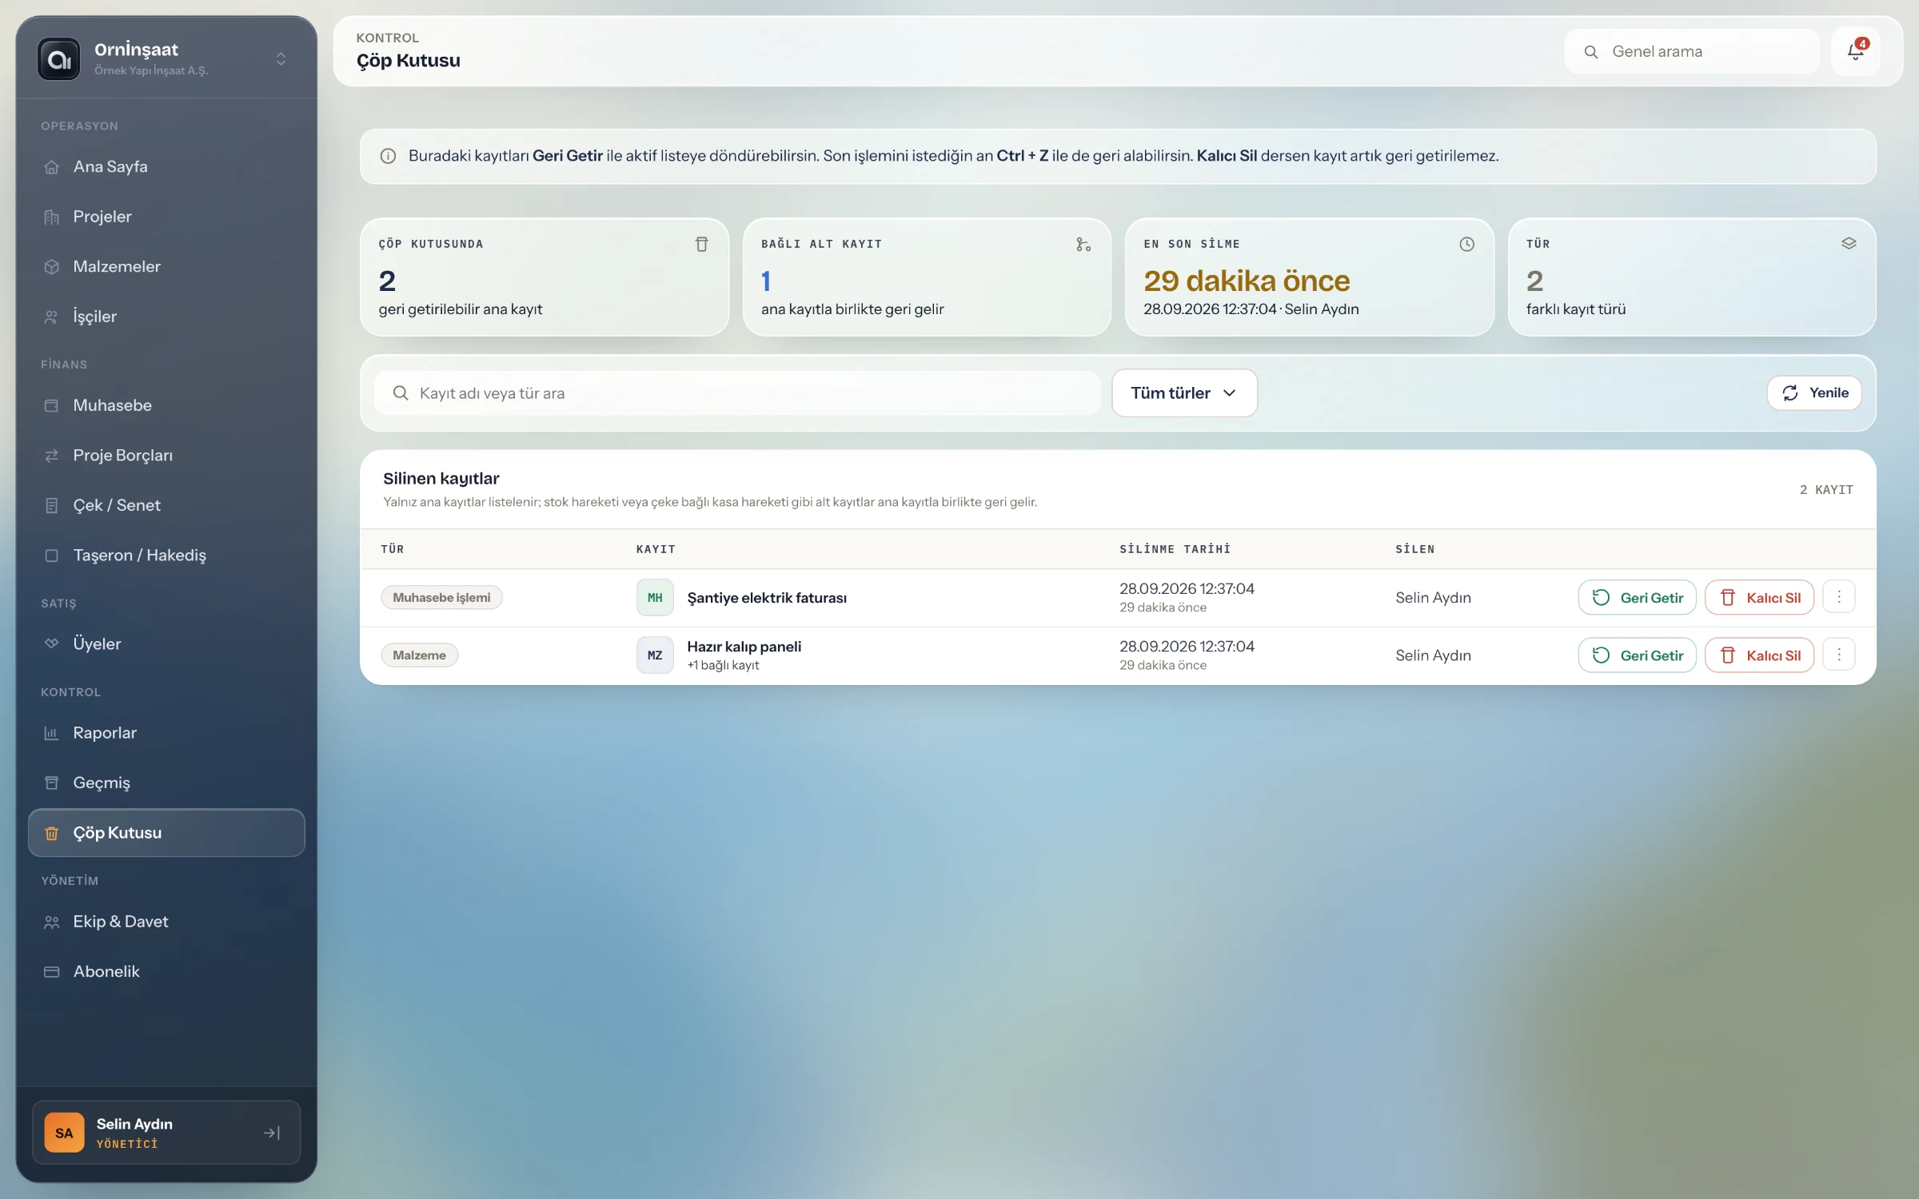Restore Şantiye elektrik faturası with Geri Getir
Image resolution: width=1919 pixels, height=1199 pixels.
point(1637,597)
